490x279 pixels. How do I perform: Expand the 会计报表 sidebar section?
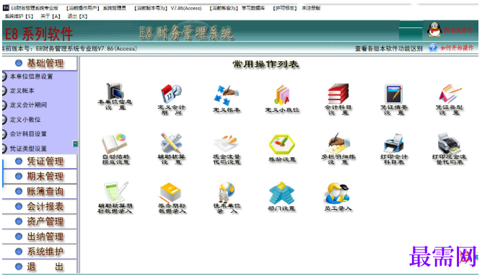coord(40,206)
